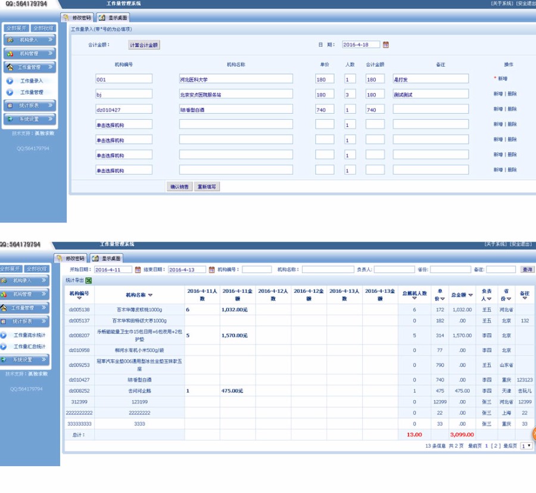The height and width of the screenshot is (493, 536).
Task: Click name field containing 河北医科大学
Action: (x=236, y=79)
